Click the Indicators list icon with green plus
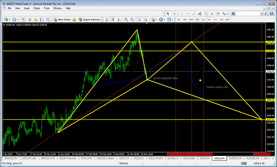This screenshot has height=167, width=277. tap(153, 20)
